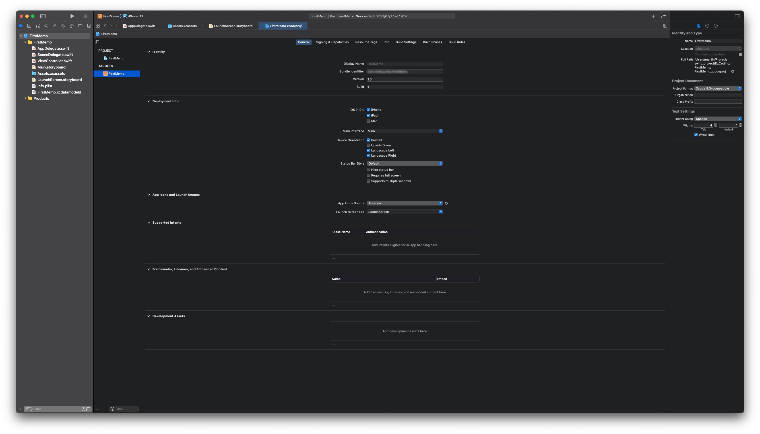Screen dimensions: 760x434
Task: Check the Upside Down orientation
Action: [368, 146]
